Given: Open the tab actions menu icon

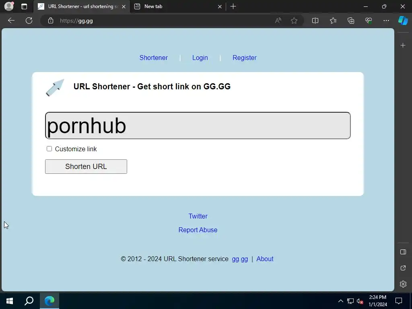Looking at the screenshot, I should [24, 6].
